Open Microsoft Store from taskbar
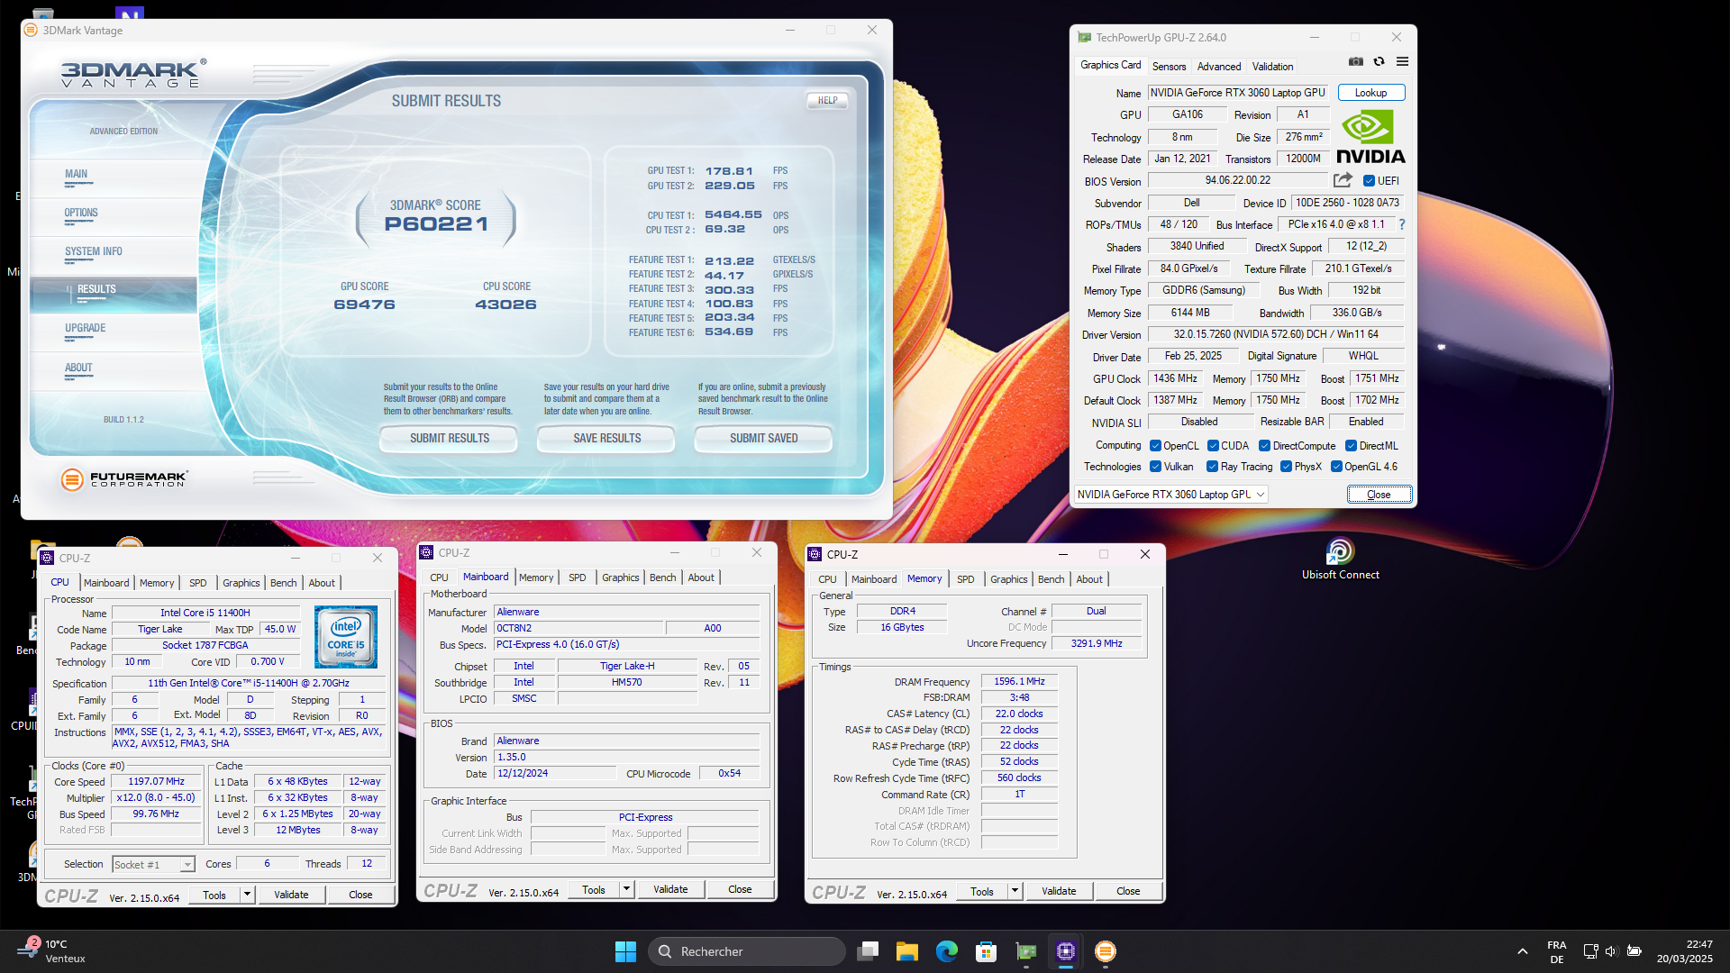Screen dimensions: 1730x973 (x=987, y=951)
